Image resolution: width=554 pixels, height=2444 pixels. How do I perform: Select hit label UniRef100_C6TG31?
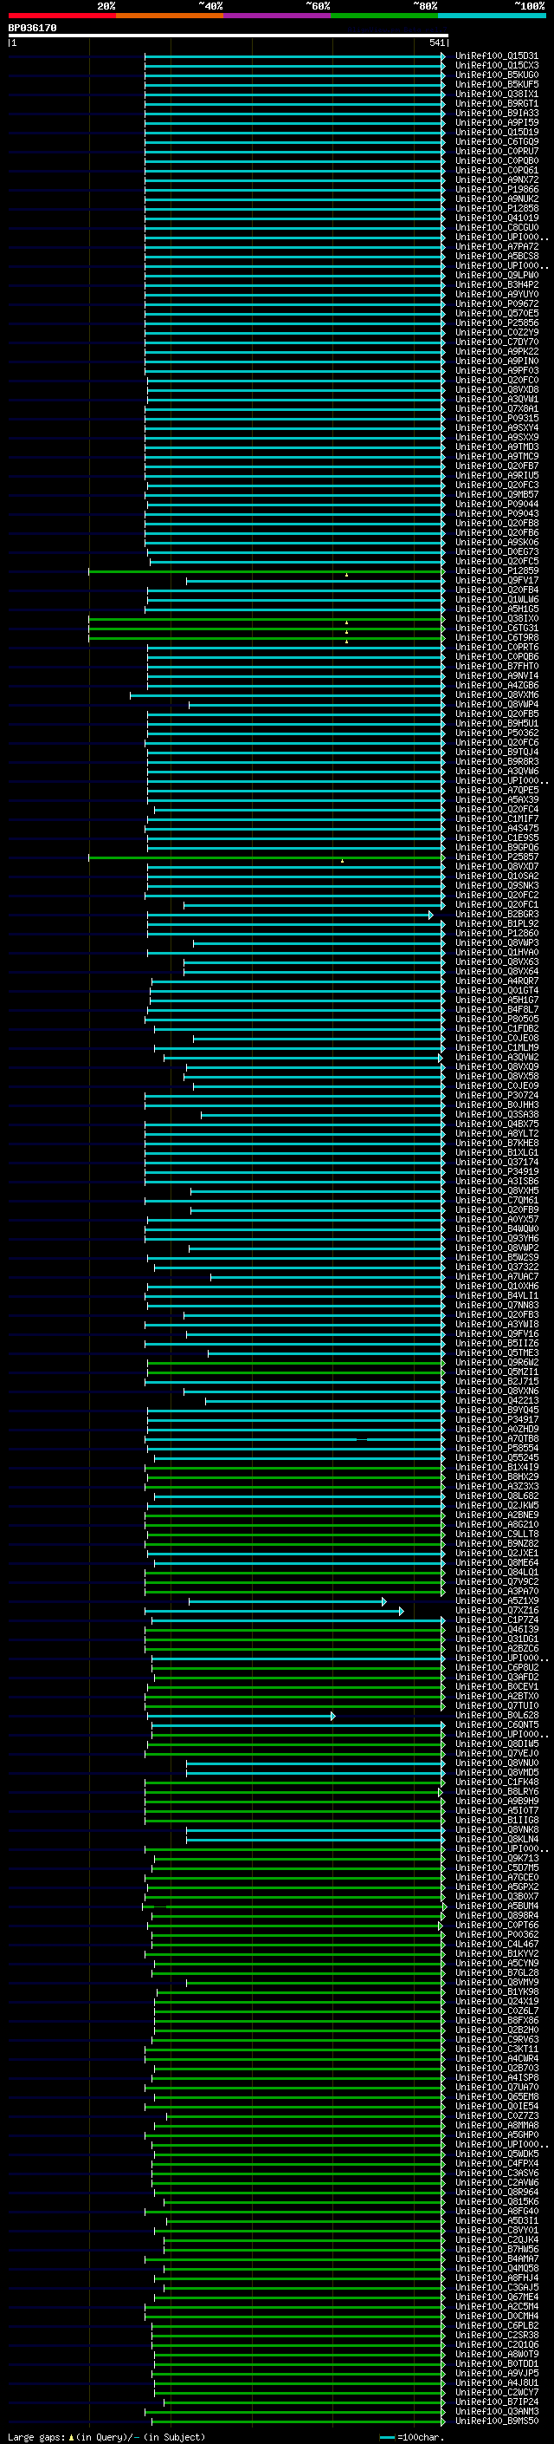point(496,628)
